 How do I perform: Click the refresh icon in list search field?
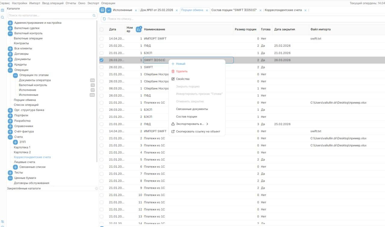pyautogui.click(x=104, y=19)
